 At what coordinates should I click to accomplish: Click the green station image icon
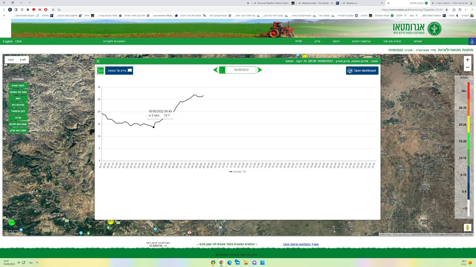point(100,71)
